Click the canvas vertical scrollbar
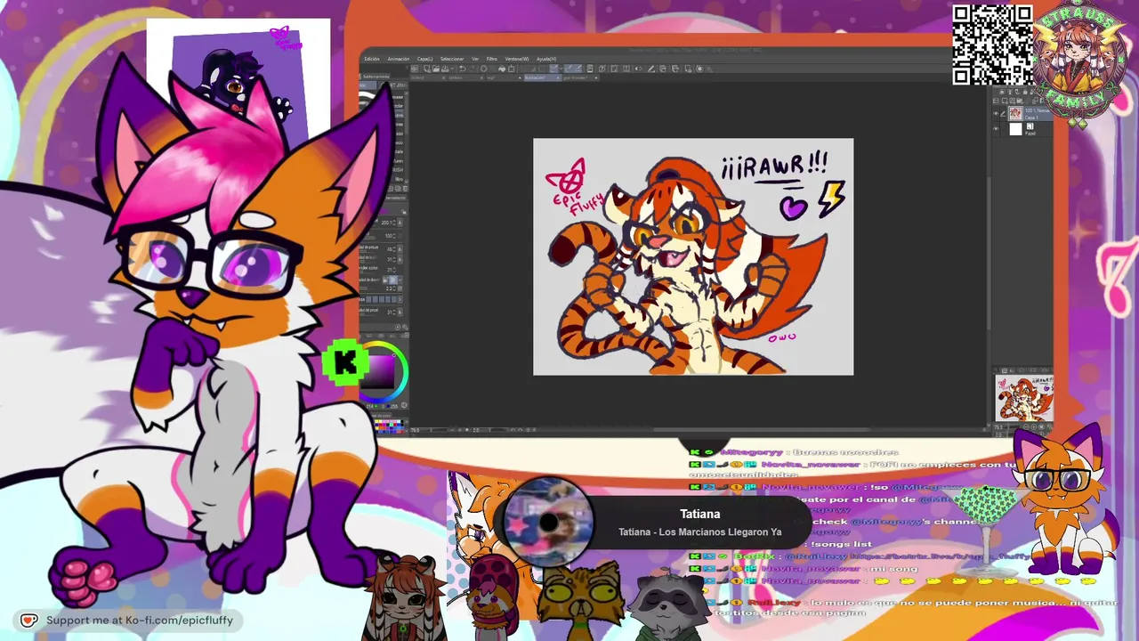This screenshot has width=1139, height=641. click(x=989, y=254)
